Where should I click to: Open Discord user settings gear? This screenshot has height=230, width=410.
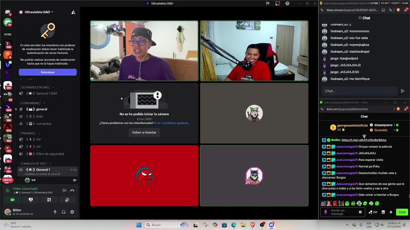72,212
